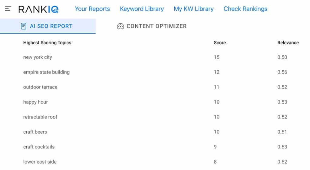Click the Relevance column header

point(288,42)
